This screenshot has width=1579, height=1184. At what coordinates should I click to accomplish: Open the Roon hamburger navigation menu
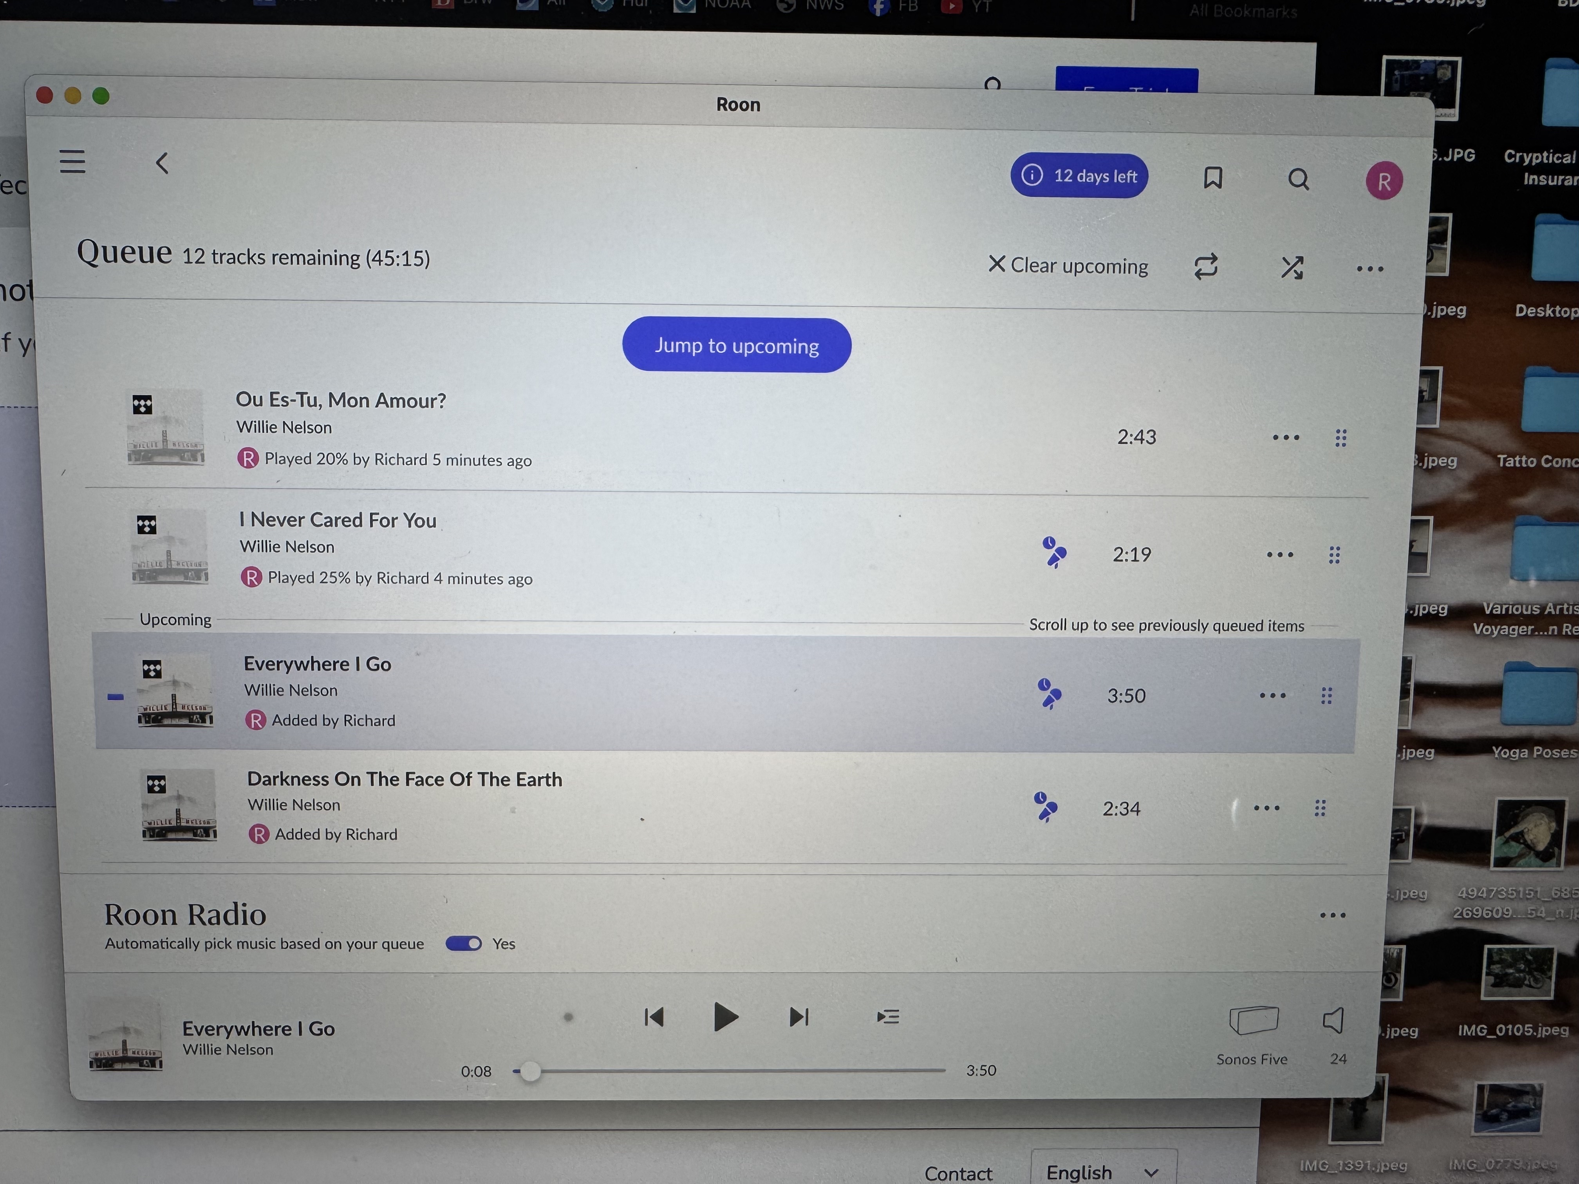[72, 161]
